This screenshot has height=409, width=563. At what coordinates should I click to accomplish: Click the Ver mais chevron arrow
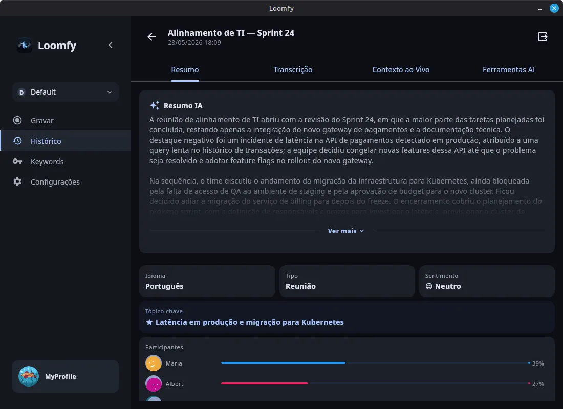click(x=361, y=231)
